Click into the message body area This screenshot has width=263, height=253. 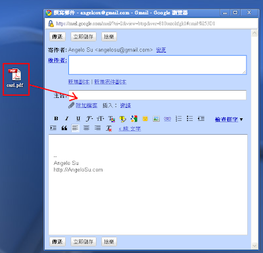148,185
